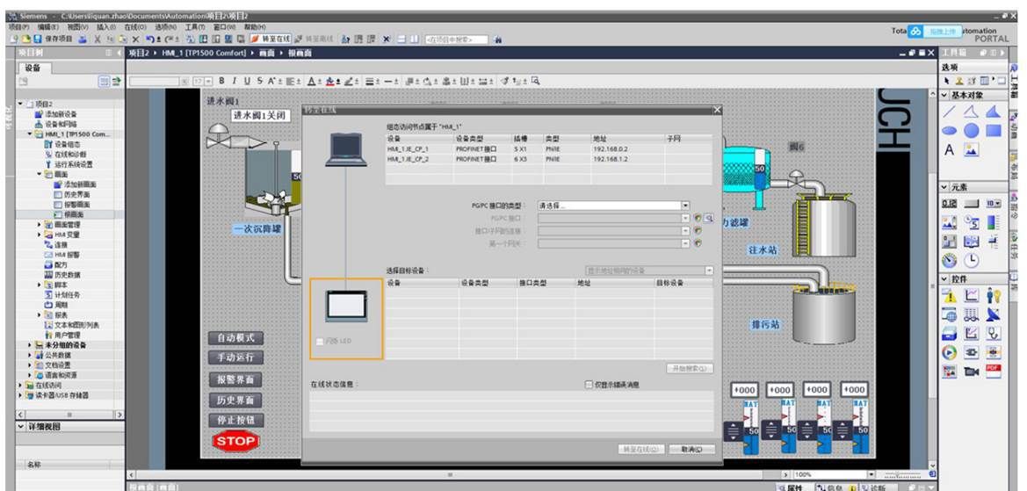Select the line tool in basic objects
Viewport: 1027px width, 491px height.
(950, 112)
